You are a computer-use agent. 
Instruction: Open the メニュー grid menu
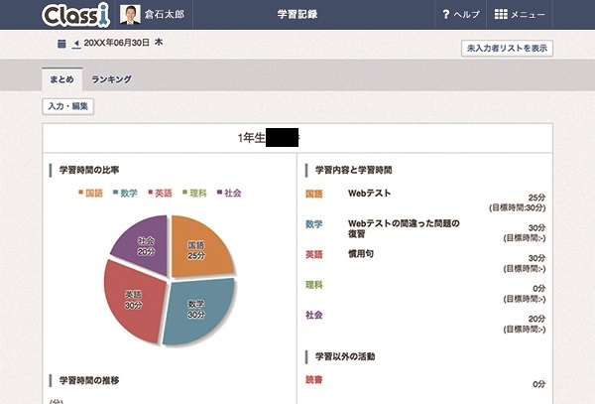tap(501, 15)
